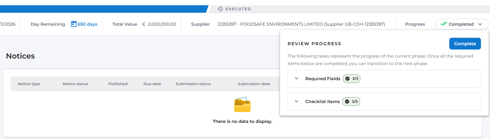Expand the Checklist Items section chevron

tap(297, 102)
